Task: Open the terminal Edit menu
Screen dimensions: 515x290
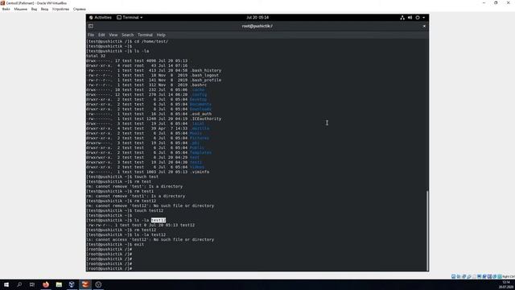Action: click(101, 35)
